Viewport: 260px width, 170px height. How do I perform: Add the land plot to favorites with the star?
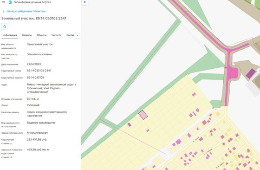pyautogui.click(x=5, y=26)
